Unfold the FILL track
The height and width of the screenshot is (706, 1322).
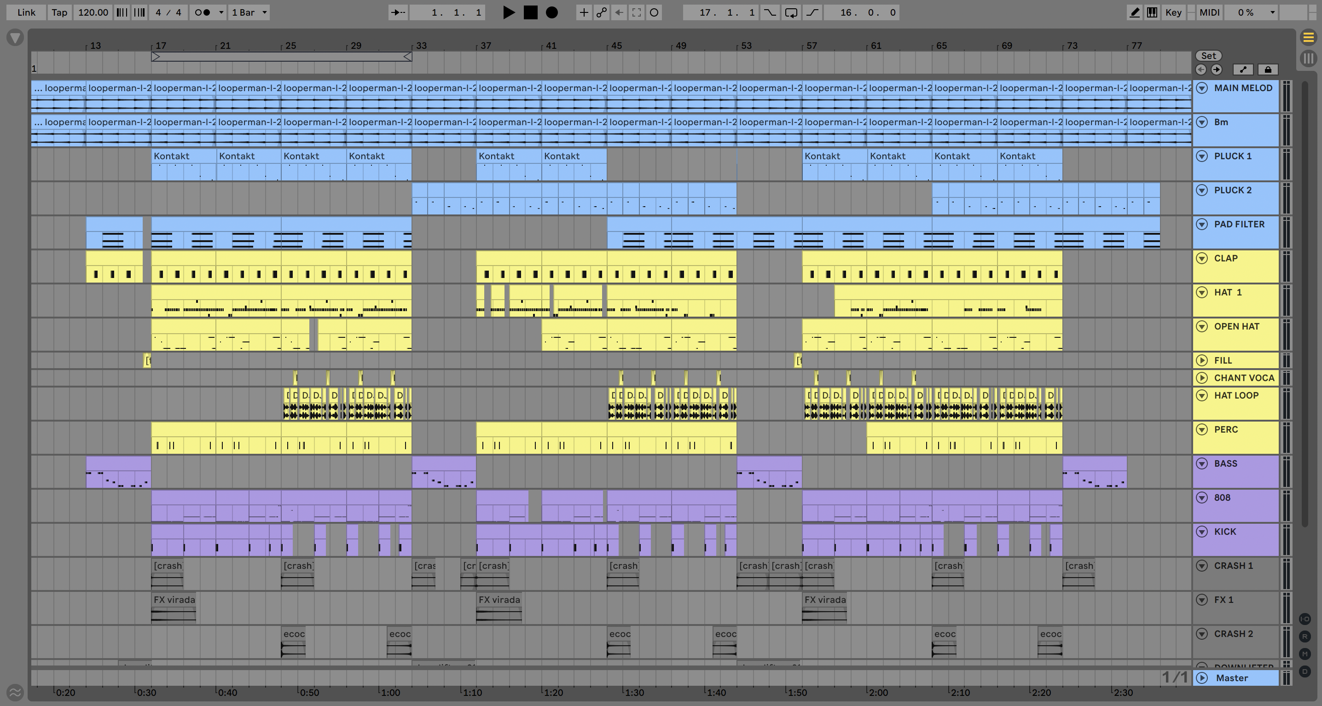[x=1202, y=360]
